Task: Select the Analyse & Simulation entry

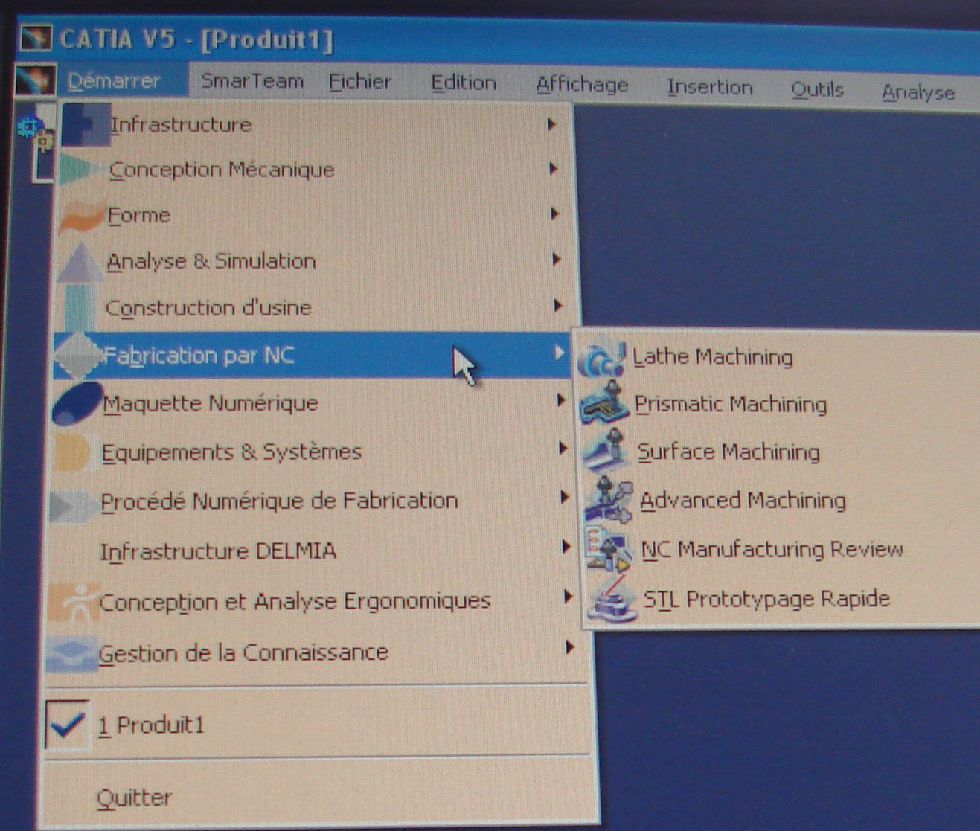Action: point(211,261)
